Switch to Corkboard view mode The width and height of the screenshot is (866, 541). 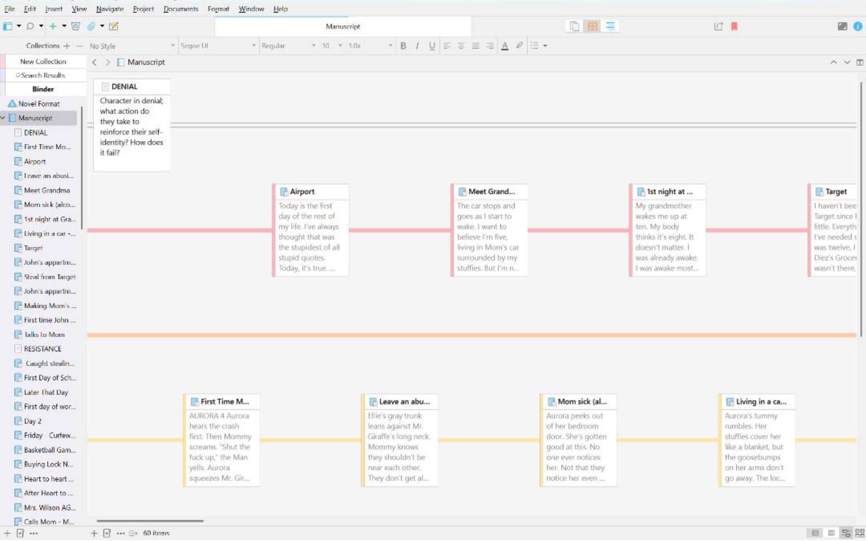[x=592, y=27]
